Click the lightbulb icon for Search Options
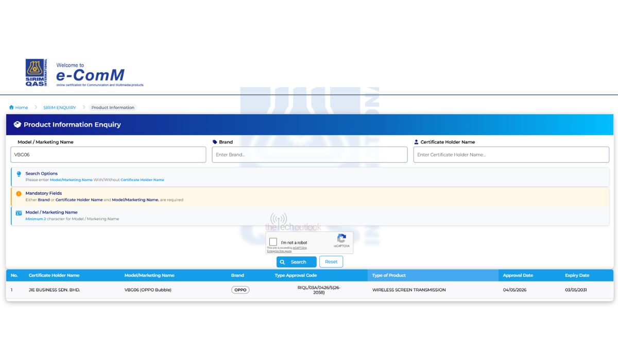618x348 pixels. pos(19,174)
